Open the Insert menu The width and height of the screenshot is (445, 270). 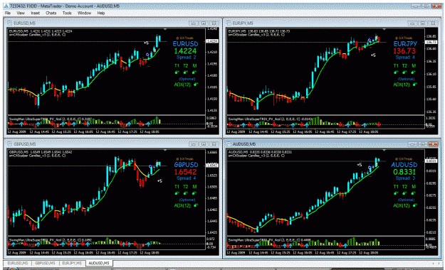(35, 13)
